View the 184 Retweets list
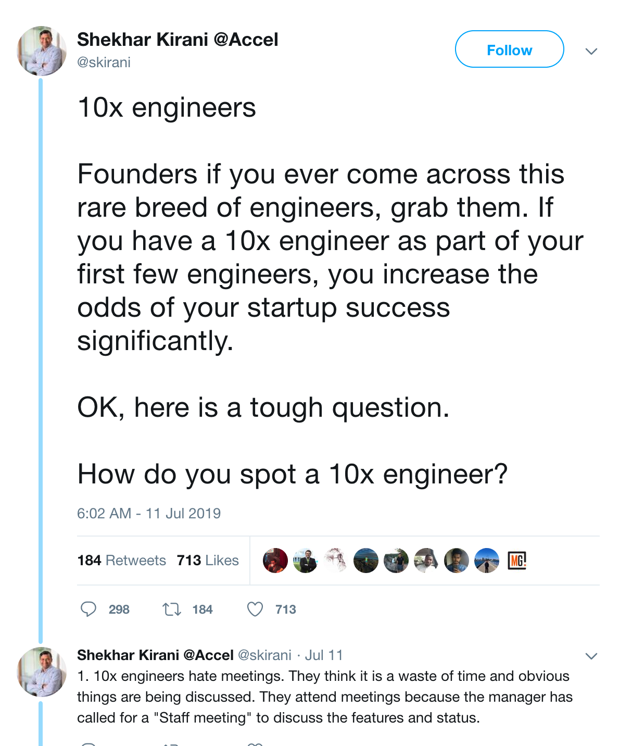The width and height of the screenshot is (632, 746). pos(122,561)
